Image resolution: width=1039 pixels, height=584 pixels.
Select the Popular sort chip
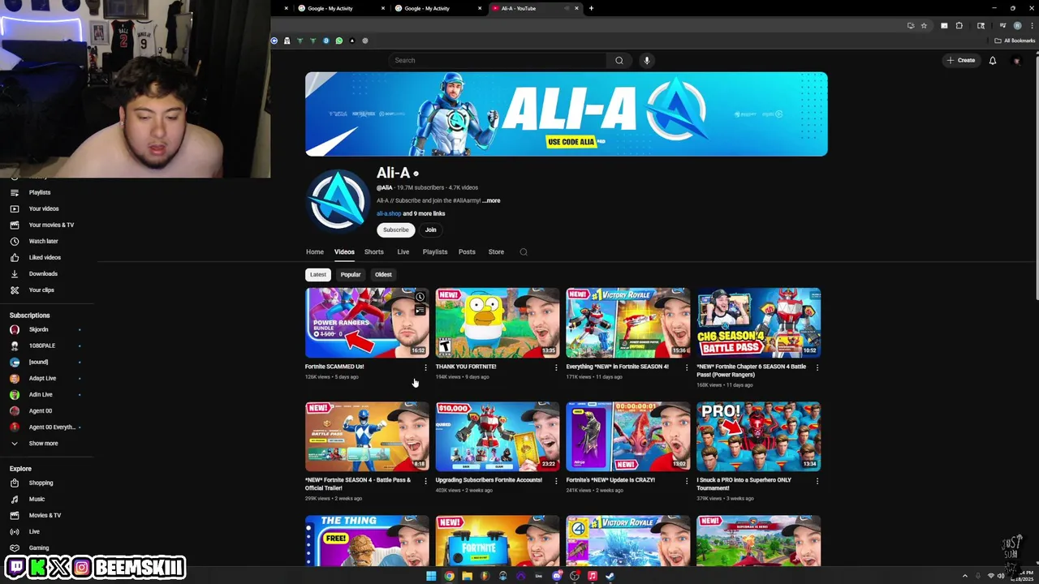(x=351, y=274)
